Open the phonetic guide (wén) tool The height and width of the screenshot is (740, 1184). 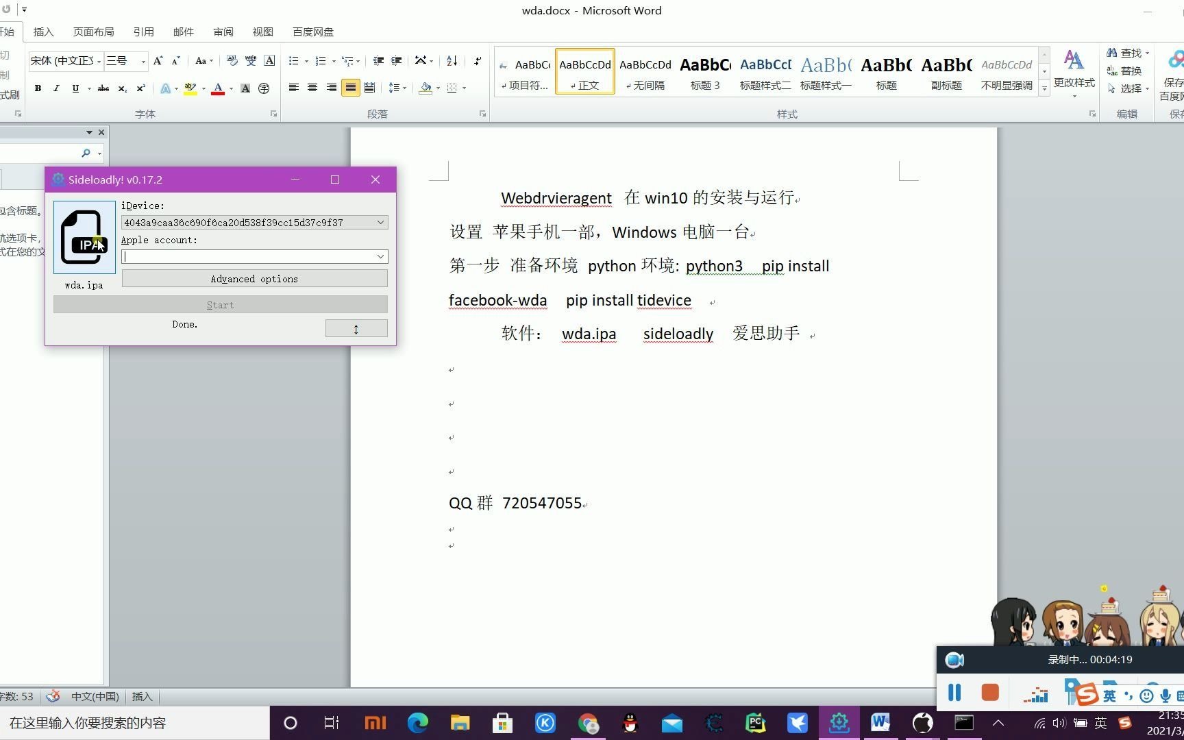click(x=251, y=61)
